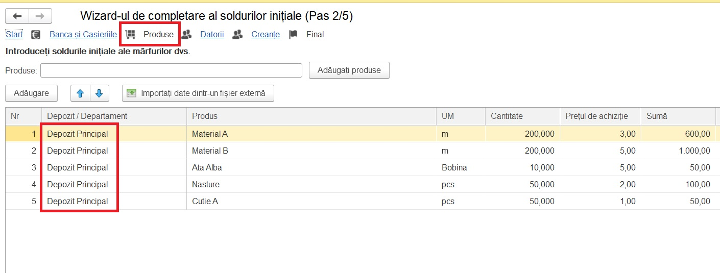Click the Adăugare button
This screenshot has width=720, height=273.
tap(32, 93)
